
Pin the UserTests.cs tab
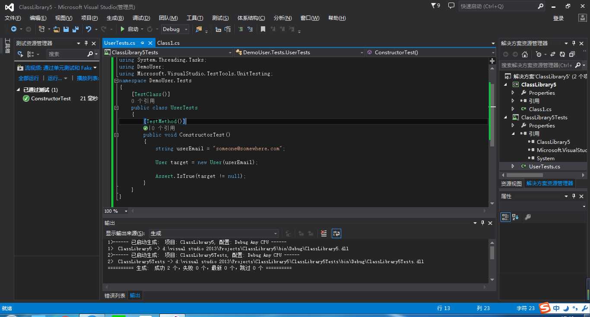pyautogui.click(x=143, y=43)
